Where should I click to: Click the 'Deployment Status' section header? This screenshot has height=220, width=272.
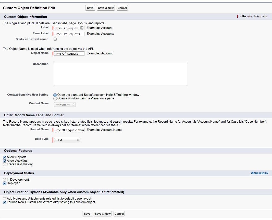tap(19, 173)
